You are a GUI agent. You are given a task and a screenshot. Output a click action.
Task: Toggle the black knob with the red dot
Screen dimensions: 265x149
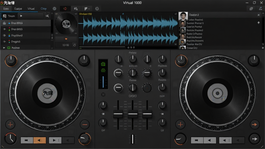pos(147,88)
